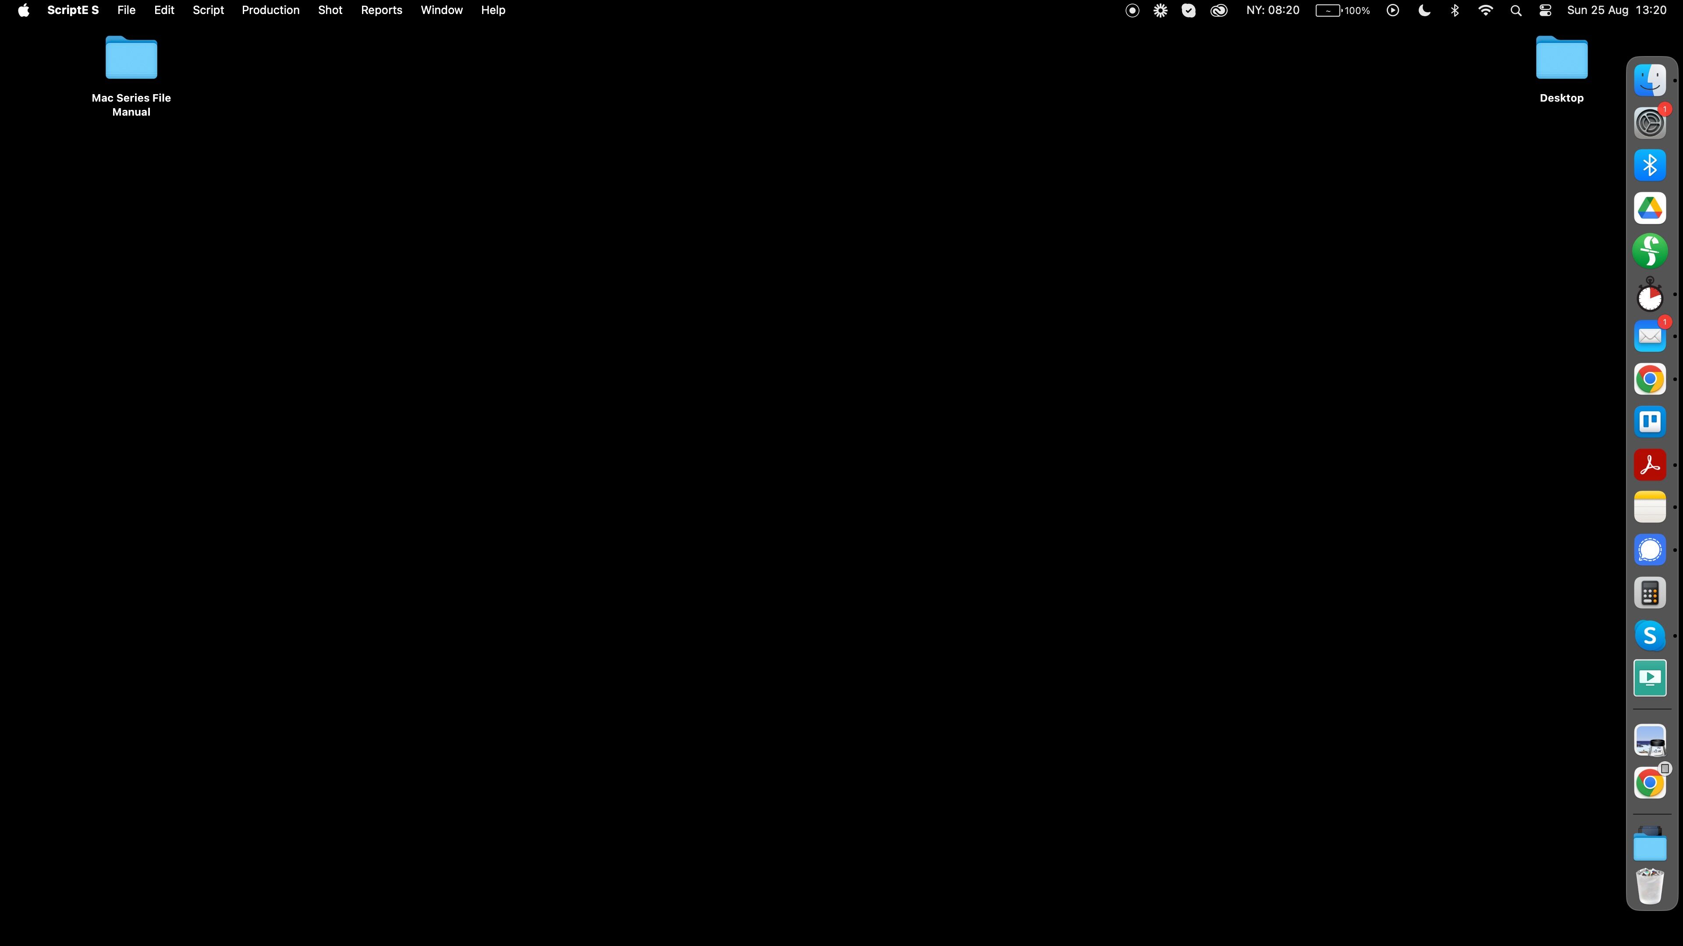1683x946 pixels.
Task: Open the Calculator app in dock
Action: 1650,593
